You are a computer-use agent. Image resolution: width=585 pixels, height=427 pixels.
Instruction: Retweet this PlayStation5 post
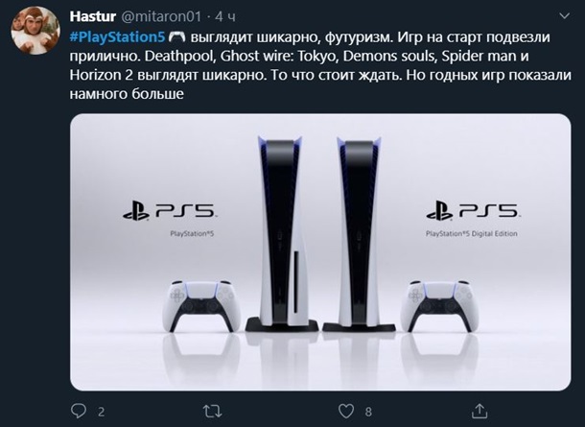click(x=213, y=412)
